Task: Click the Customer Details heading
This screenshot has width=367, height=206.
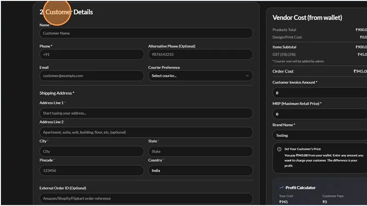Action: click(66, 12)
